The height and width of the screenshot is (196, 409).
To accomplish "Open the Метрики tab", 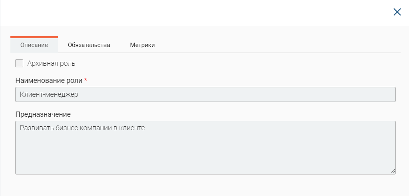I will (x=142, y=45).
